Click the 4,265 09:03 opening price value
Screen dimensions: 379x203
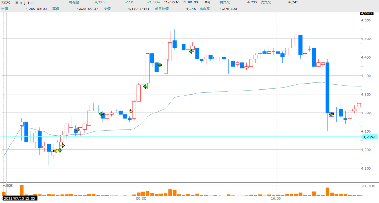click(x=36, y=9)
